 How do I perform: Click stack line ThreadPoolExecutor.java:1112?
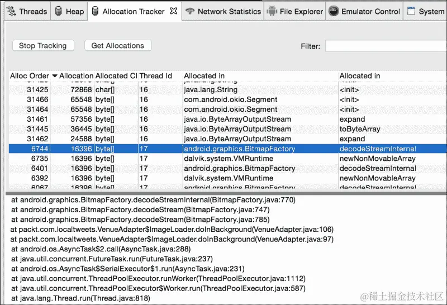(158, 279)
